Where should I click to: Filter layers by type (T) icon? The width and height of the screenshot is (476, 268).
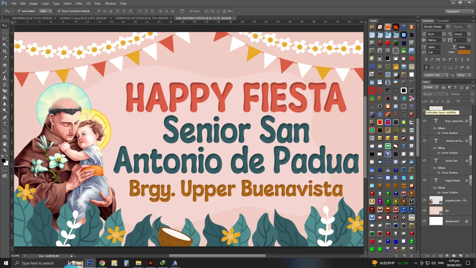tap(455, 87)
